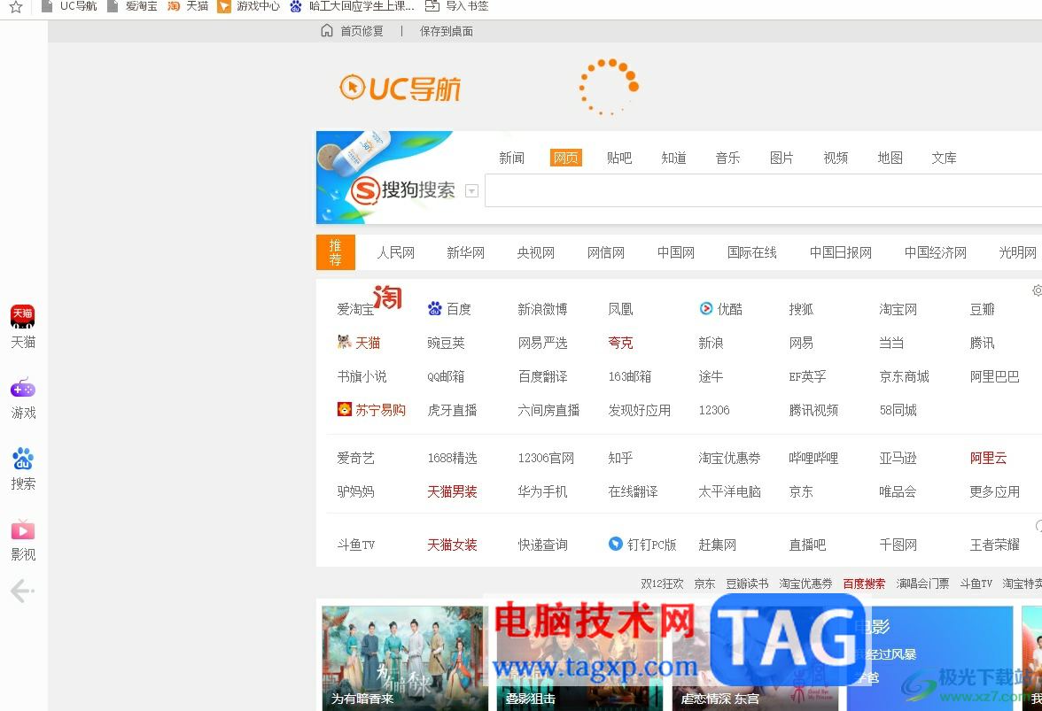1042x711 pixels.
Task: Open 天猫女装 link
Action: [x=453, y=545]
